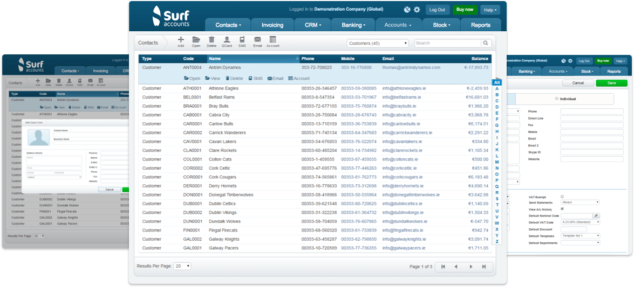The image size is (634, 287).
Task: Click the Delete trash icon in main toolbar
Action: [x=212, y=39]
